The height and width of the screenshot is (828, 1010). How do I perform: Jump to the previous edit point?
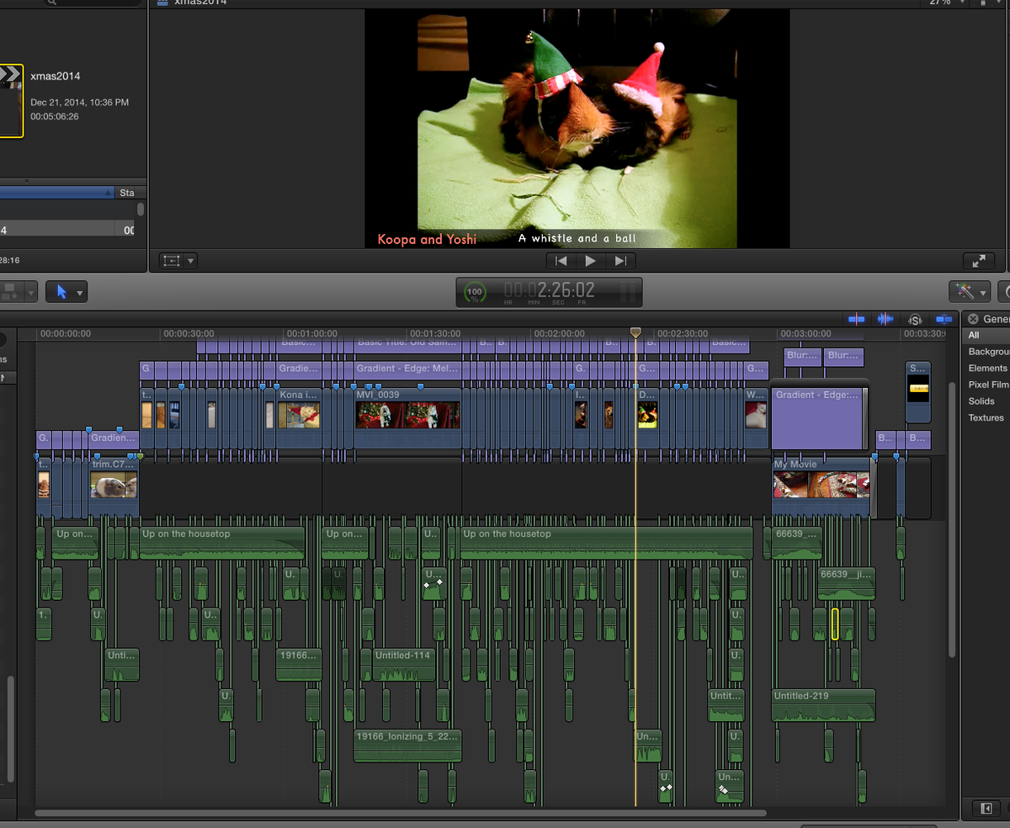coord(561,261)
